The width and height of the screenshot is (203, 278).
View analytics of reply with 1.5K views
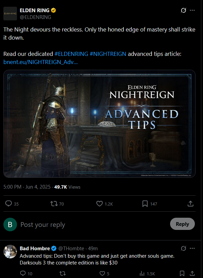pyautogui.click(x=142, y=273)
